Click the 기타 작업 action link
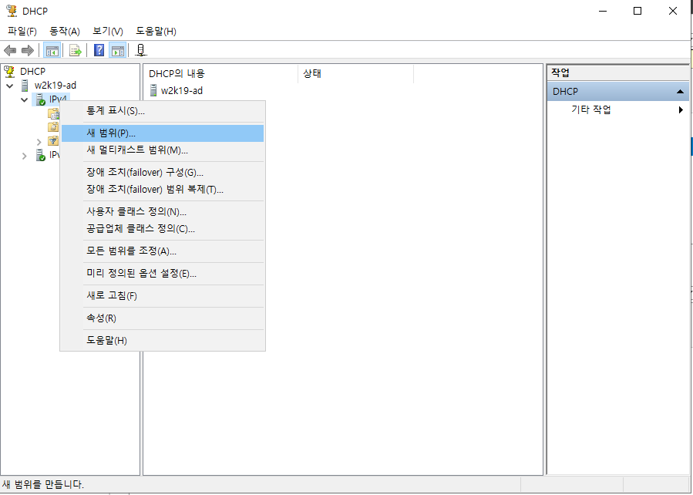Screen dimensions: 693x495 [x=591, y=110]
